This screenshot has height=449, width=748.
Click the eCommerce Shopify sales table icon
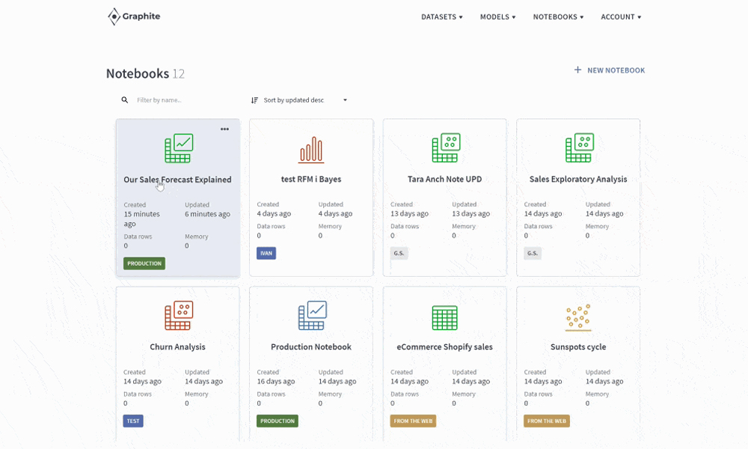click(x=444, y=318)
